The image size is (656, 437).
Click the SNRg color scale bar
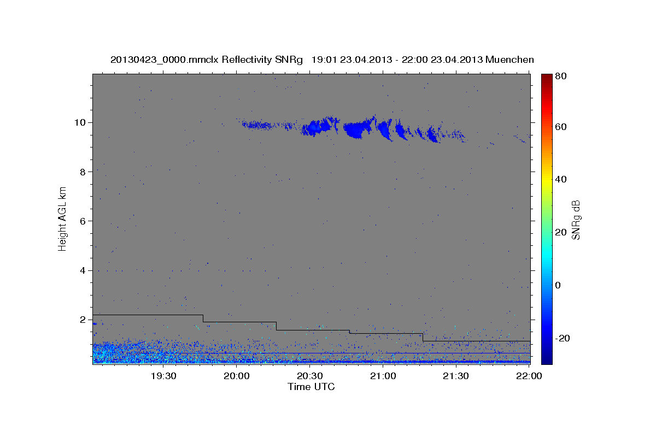click(547, 218)
